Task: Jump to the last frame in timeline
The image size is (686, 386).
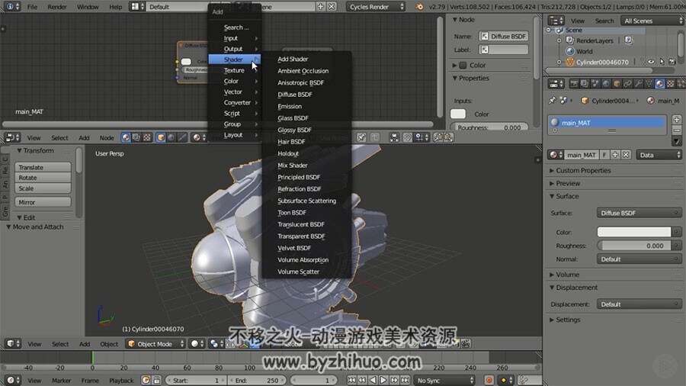Action: [x=406, y=381]
